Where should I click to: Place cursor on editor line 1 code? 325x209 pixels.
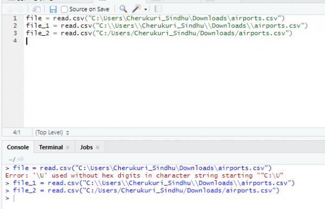click(155, 18)
